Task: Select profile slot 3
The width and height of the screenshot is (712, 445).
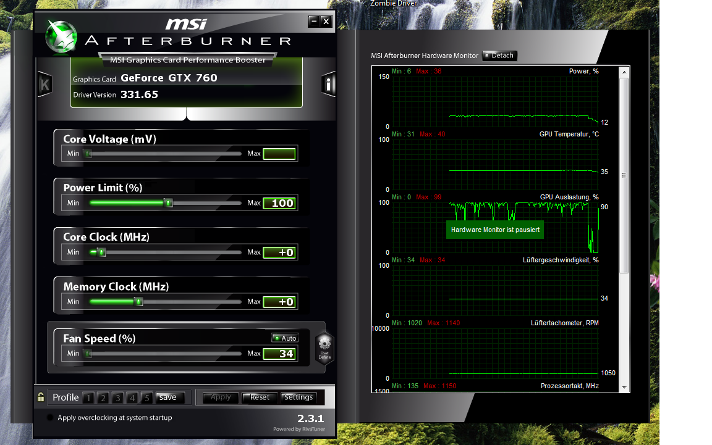Action: [117, 398]
